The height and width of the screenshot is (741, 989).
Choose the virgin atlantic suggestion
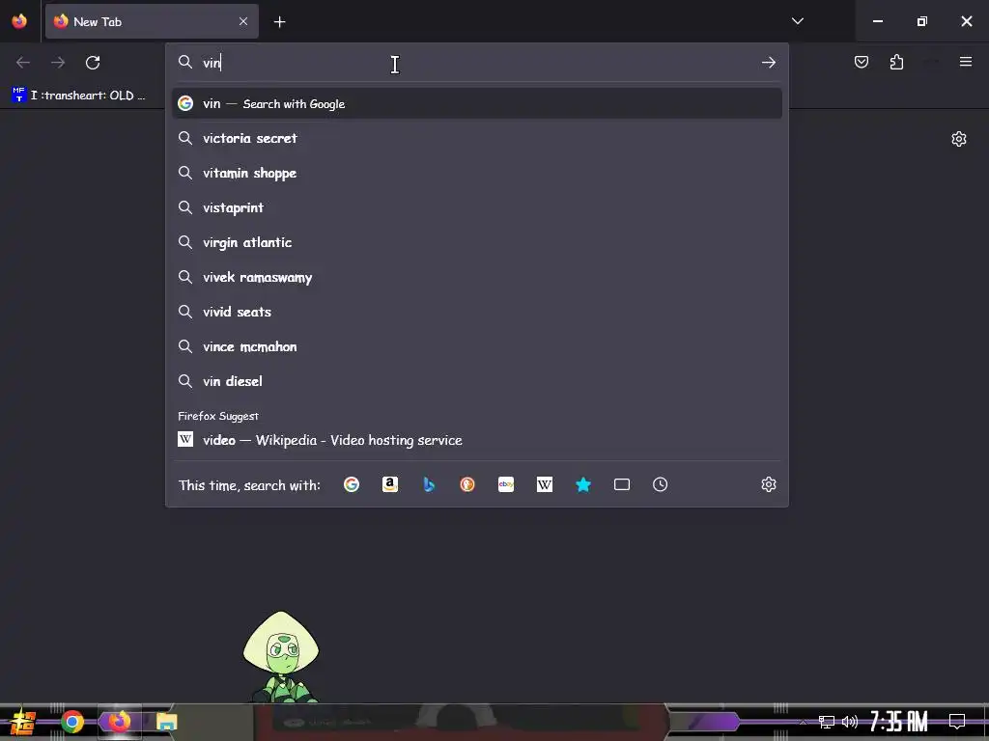[477, 242]
